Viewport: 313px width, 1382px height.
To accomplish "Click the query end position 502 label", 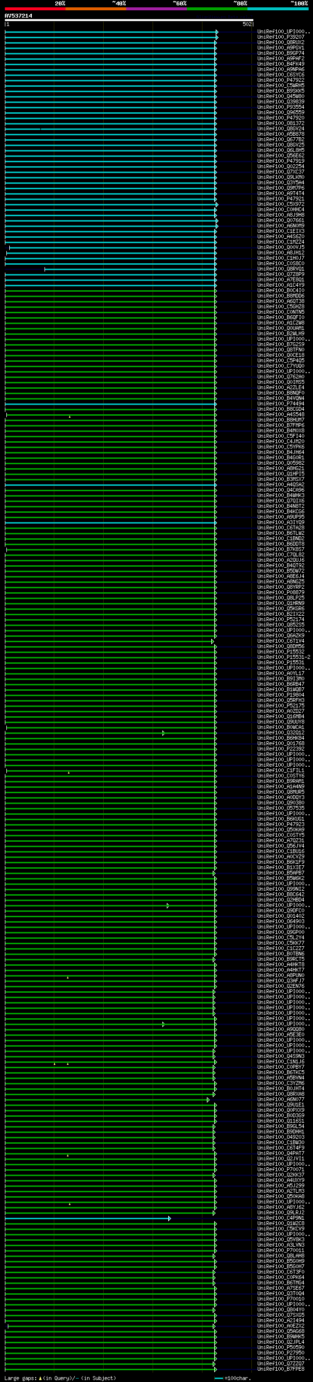I will pos(246,24).
